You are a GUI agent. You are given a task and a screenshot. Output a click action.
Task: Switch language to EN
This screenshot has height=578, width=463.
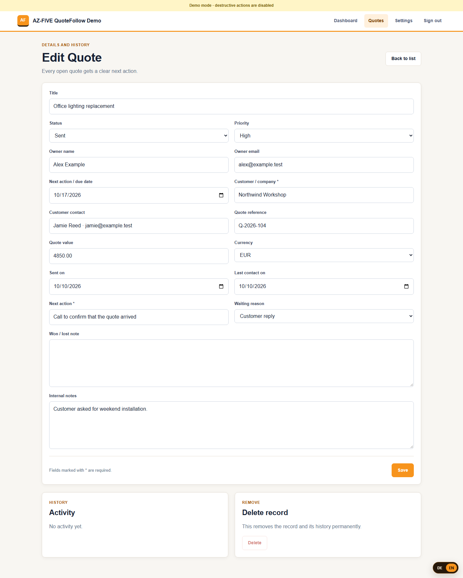point(451,568)
